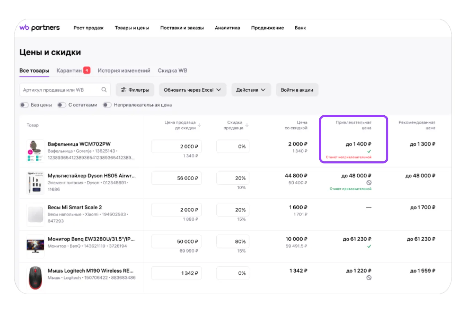This screenshot has height=313, width=466.
Task: Click product name Весы Mi Smart Scale 2
Action: (75, 207)
